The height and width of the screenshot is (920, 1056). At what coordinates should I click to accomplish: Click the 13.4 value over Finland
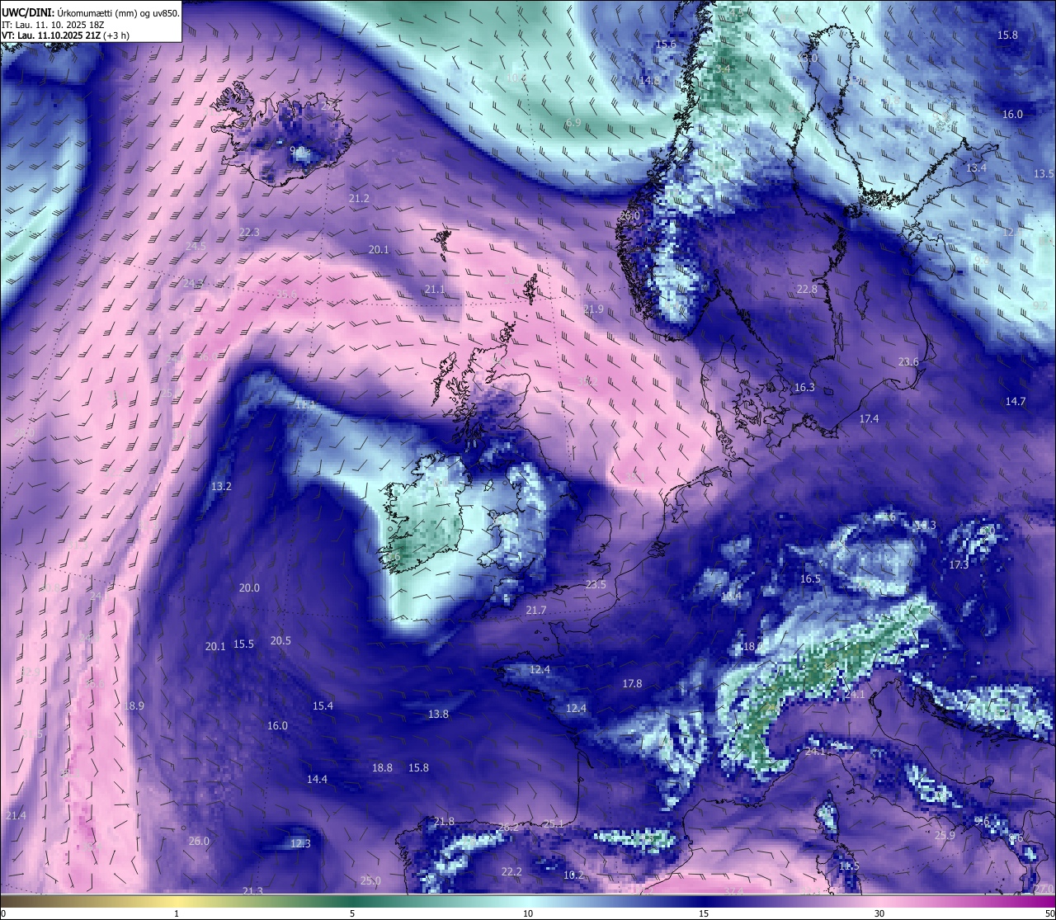click(x=976, y=168)
